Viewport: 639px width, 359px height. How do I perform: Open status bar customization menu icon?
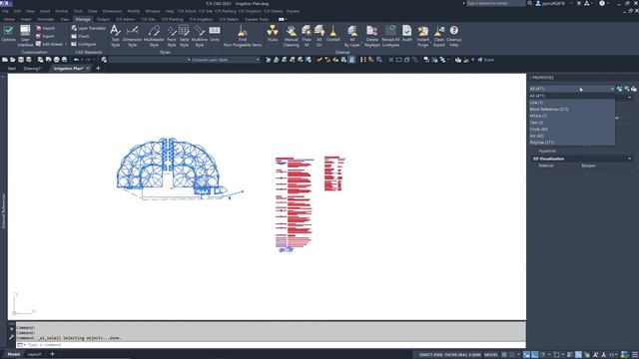(635, 355)
